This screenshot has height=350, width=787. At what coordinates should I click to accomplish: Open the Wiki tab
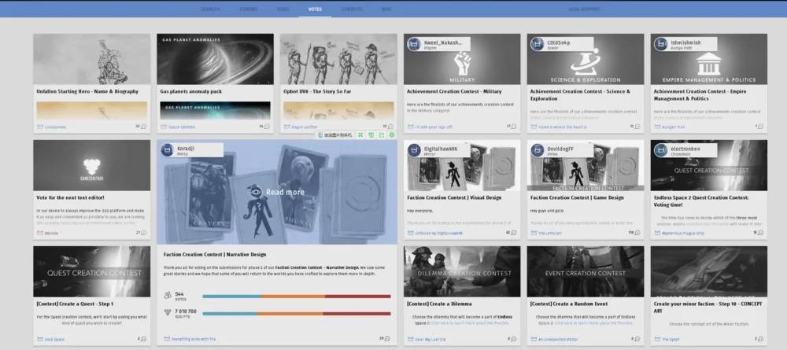pyautogui.click(x=386, y=9)
